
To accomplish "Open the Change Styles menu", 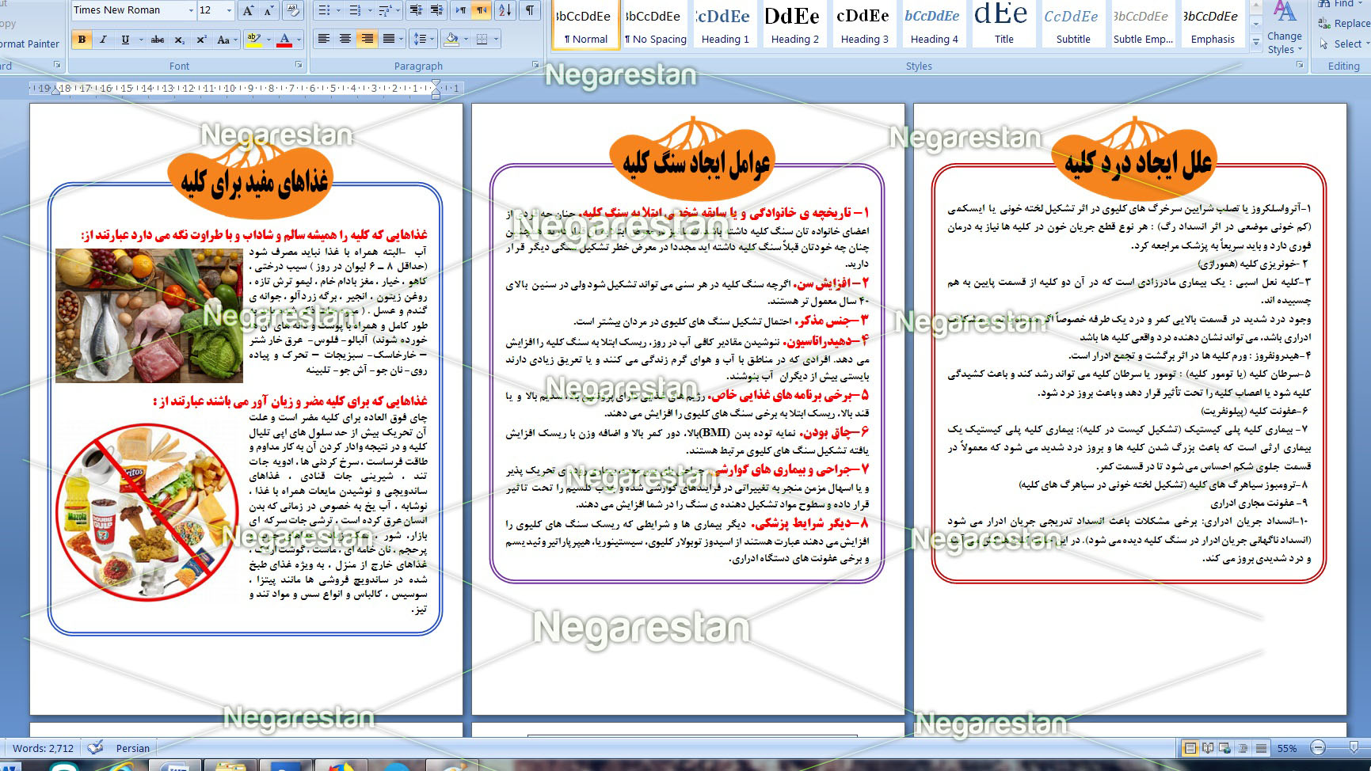I will pyautogui.click(x=1284, y=28).
